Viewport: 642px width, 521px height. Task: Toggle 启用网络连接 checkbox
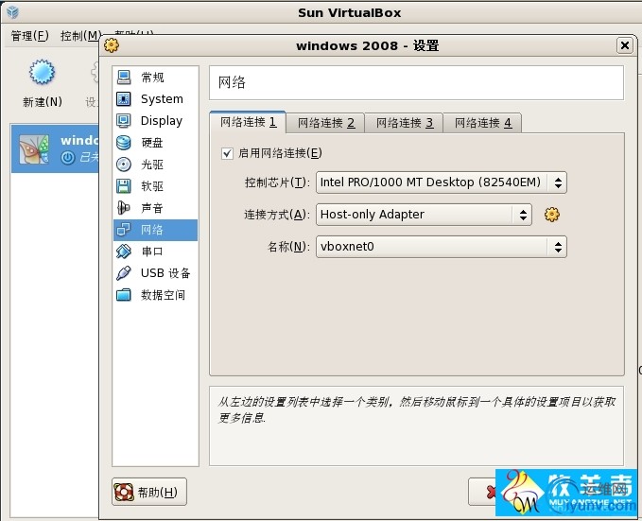point(227,153)
